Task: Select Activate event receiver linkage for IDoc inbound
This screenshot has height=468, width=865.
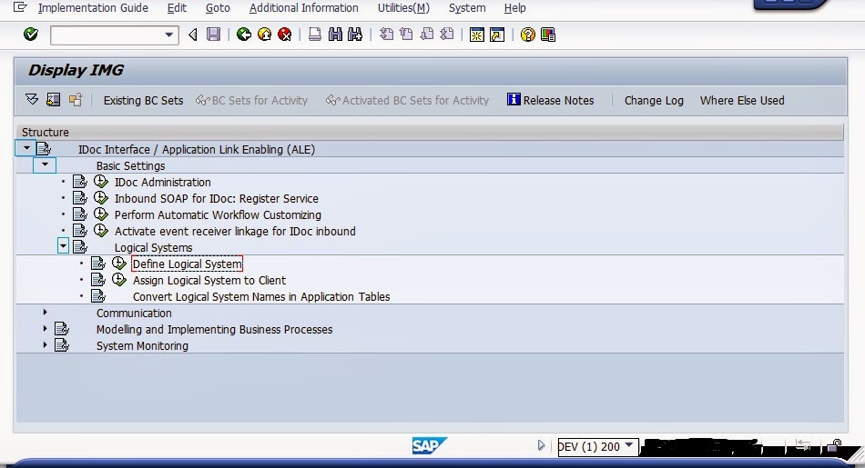Action: pos(234,231)
